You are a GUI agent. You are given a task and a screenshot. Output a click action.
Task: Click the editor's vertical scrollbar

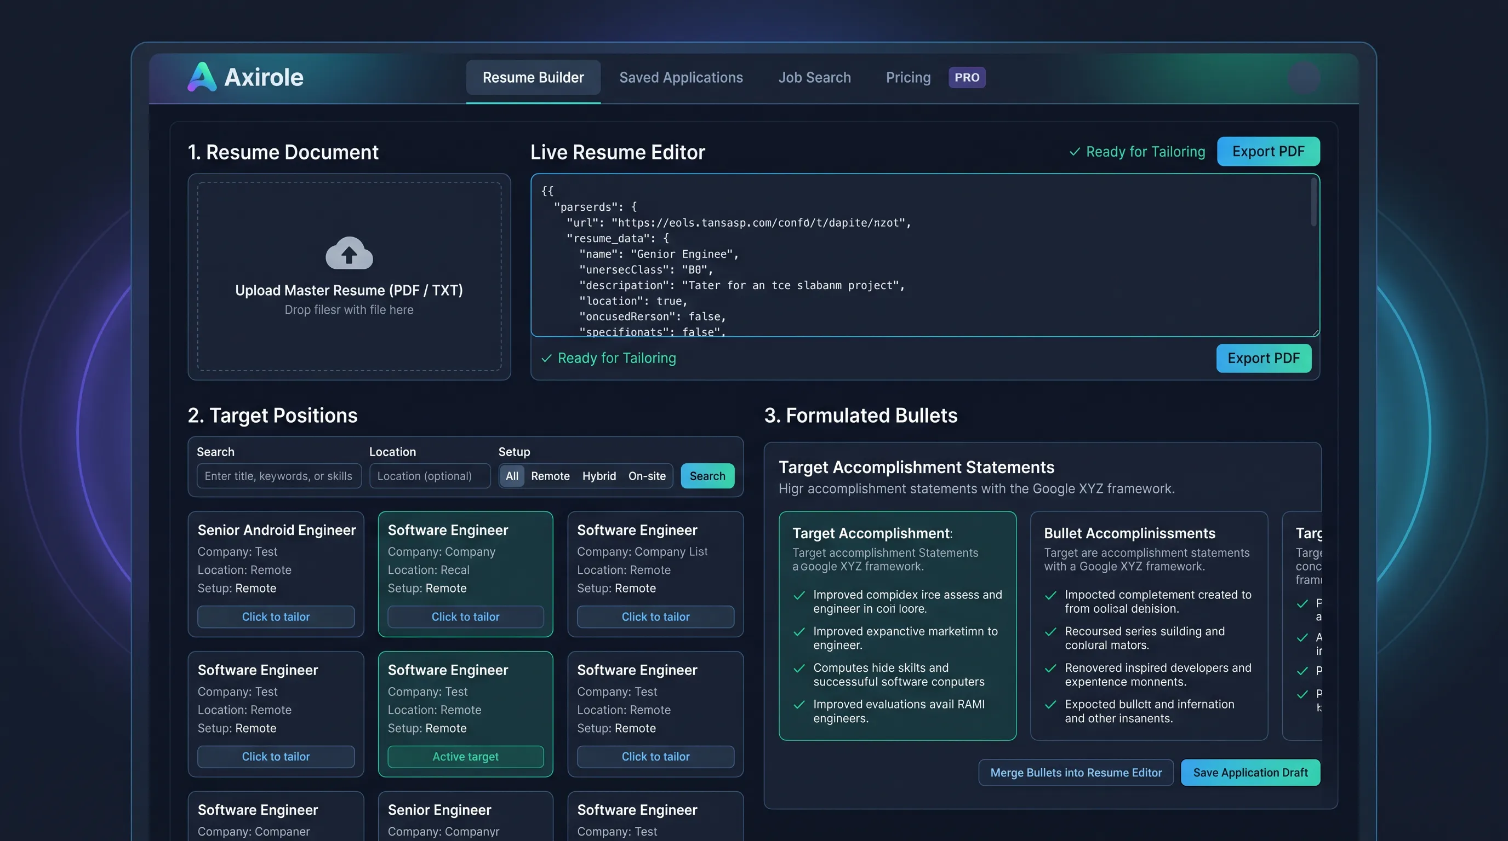pos(1313,202)
